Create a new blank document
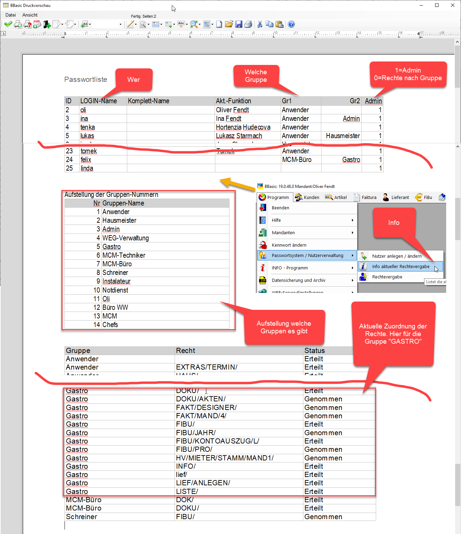This screenshot has height=534, width=461. tap(219, 24)
